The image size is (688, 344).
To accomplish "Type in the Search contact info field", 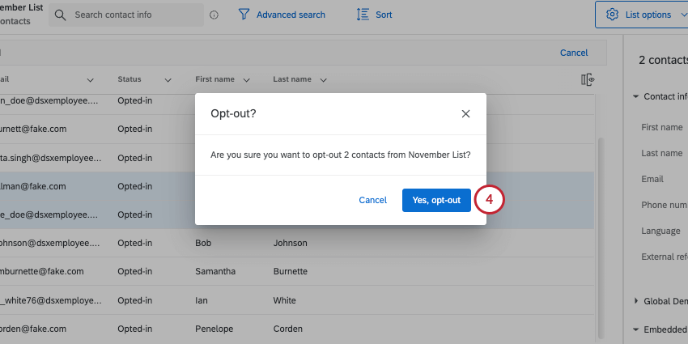I will coord(134,15).
